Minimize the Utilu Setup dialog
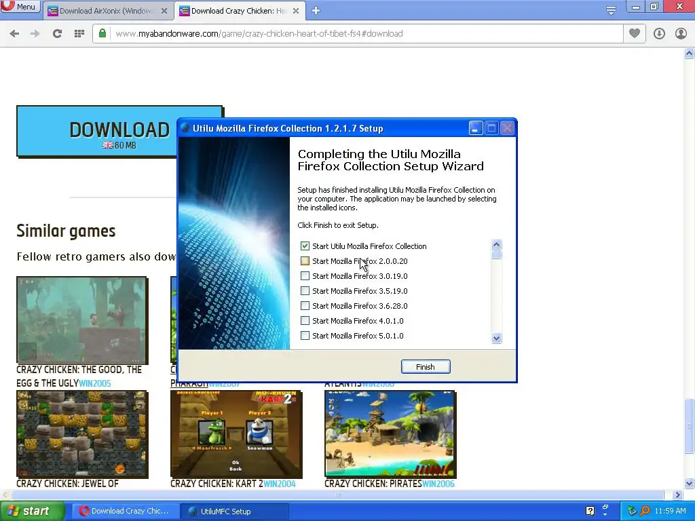 (475, 128)
